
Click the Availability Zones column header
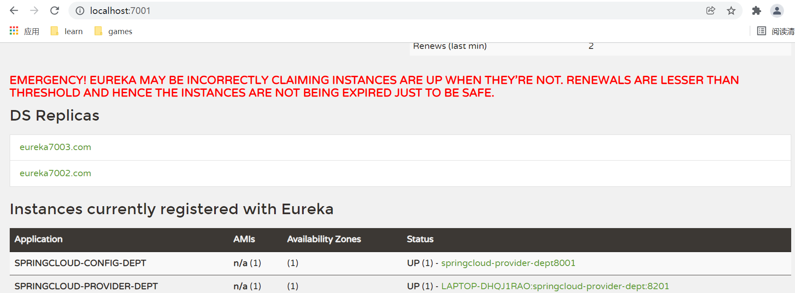pos(324,239)
